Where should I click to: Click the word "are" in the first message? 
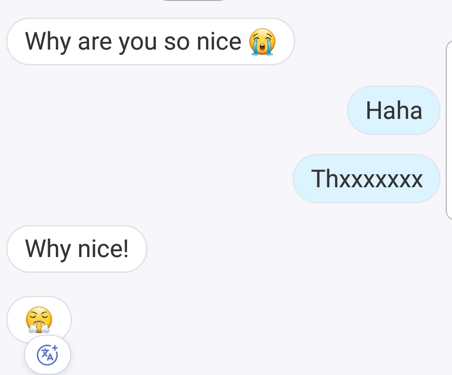click(x=95, y=42)
